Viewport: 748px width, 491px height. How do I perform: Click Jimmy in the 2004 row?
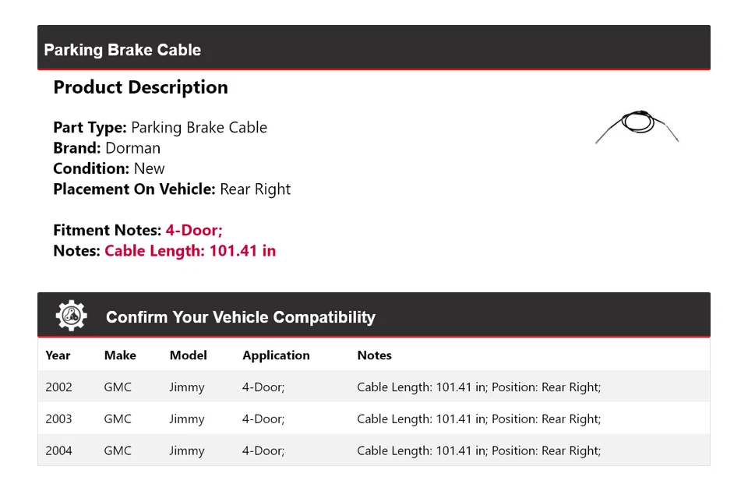coord(187,450)
